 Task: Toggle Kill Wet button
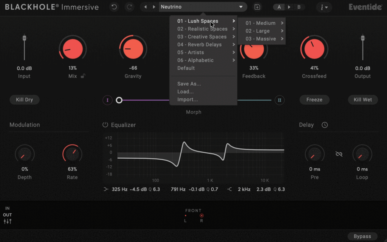click(363, 100)
